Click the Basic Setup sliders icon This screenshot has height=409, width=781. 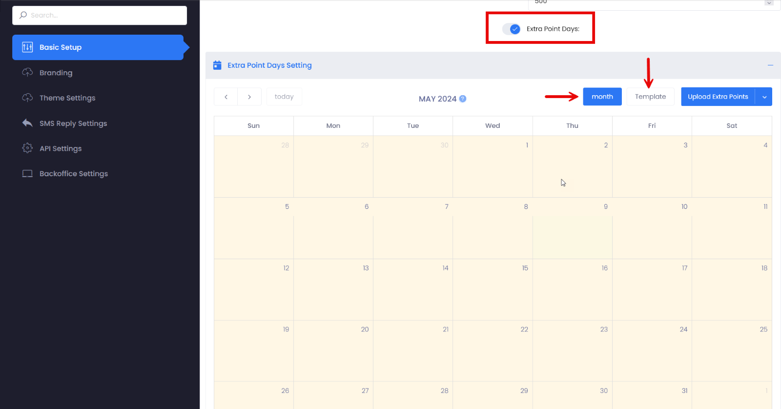pyautogui.click(x=27, y=47)
